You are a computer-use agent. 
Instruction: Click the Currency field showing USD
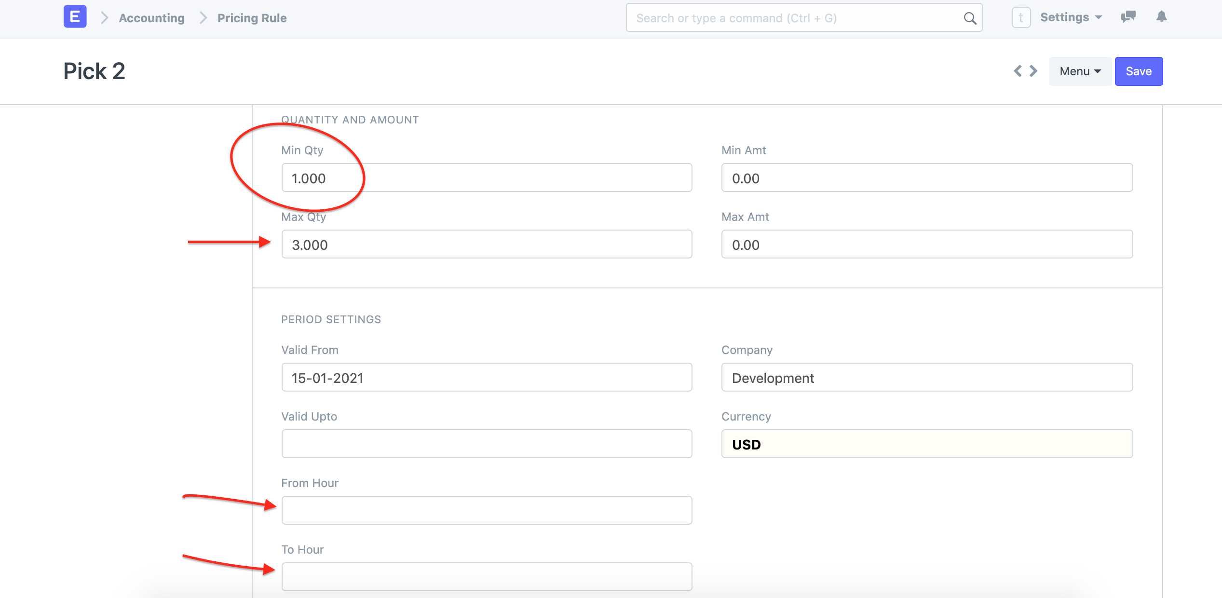[x=926, y=444]
